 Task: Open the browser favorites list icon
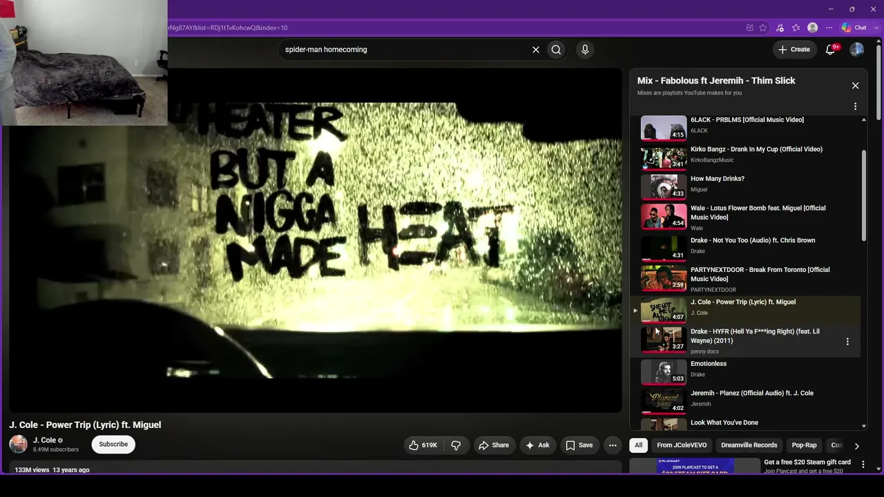796,28
